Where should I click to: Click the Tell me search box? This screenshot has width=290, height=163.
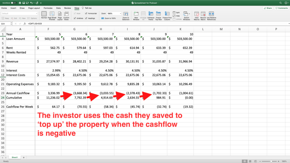click(x=87, y=8)
